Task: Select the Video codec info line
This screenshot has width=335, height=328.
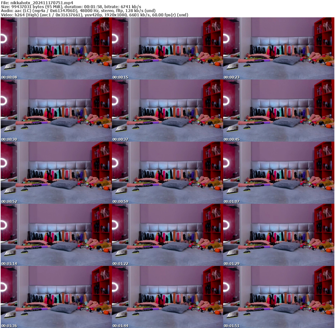Action: tap(95, 15)
